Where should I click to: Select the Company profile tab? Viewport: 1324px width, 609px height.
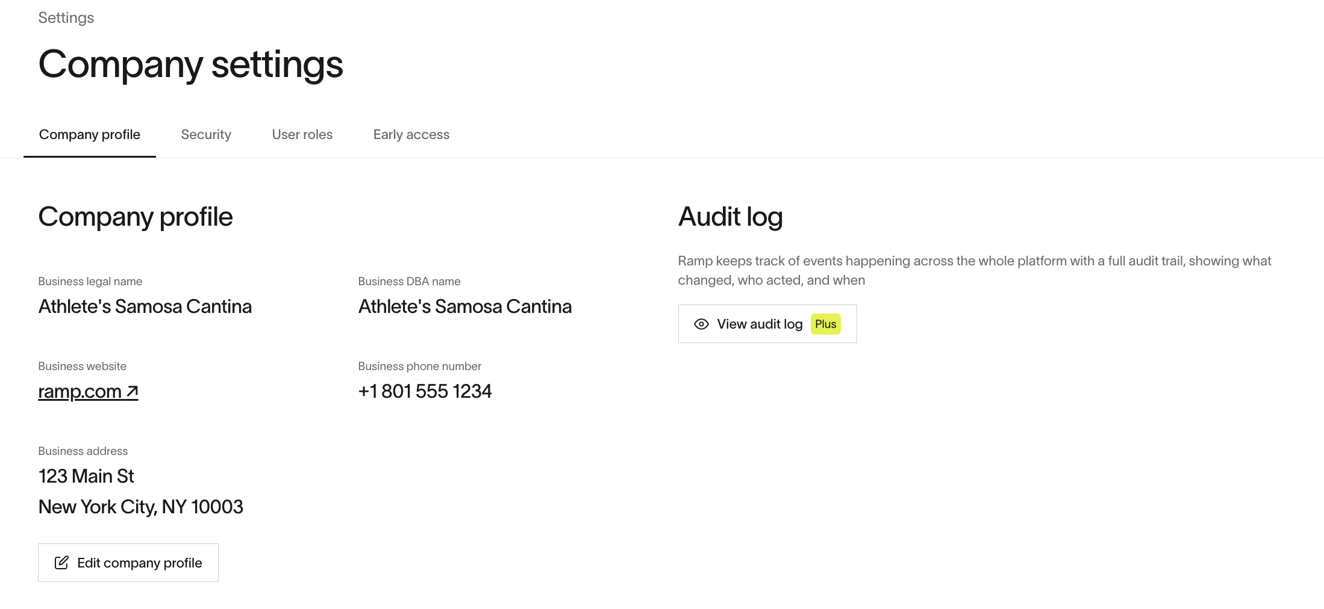point(90,135)
